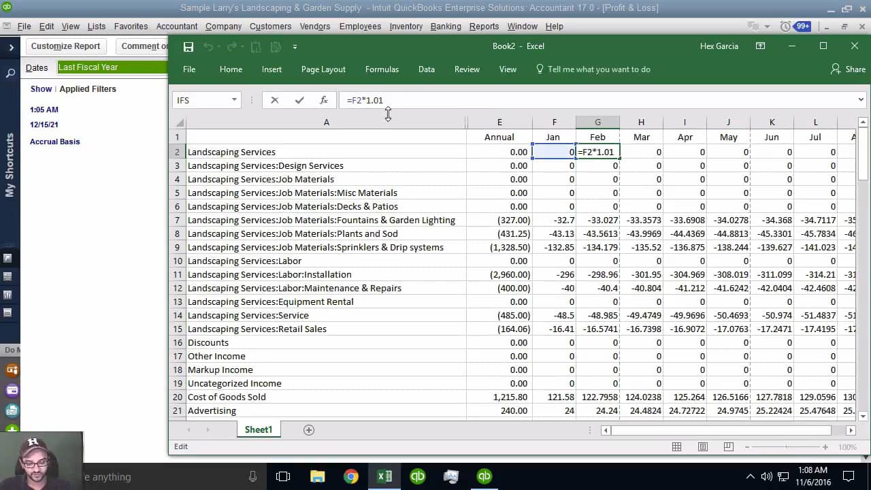871x490 pixels.
Task: Switch to Normal view in status bar
Action: point(677,447)
